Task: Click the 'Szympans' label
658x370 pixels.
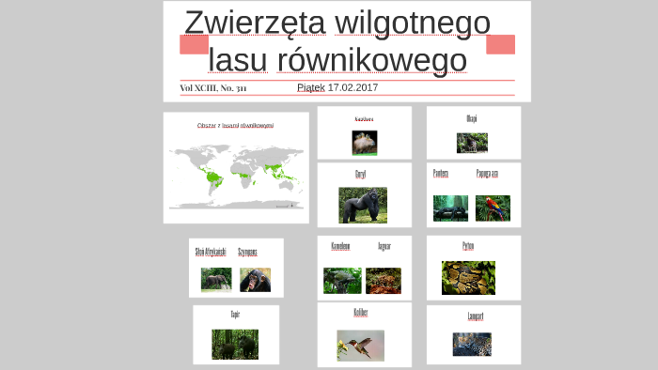Action: coord(247,252)
